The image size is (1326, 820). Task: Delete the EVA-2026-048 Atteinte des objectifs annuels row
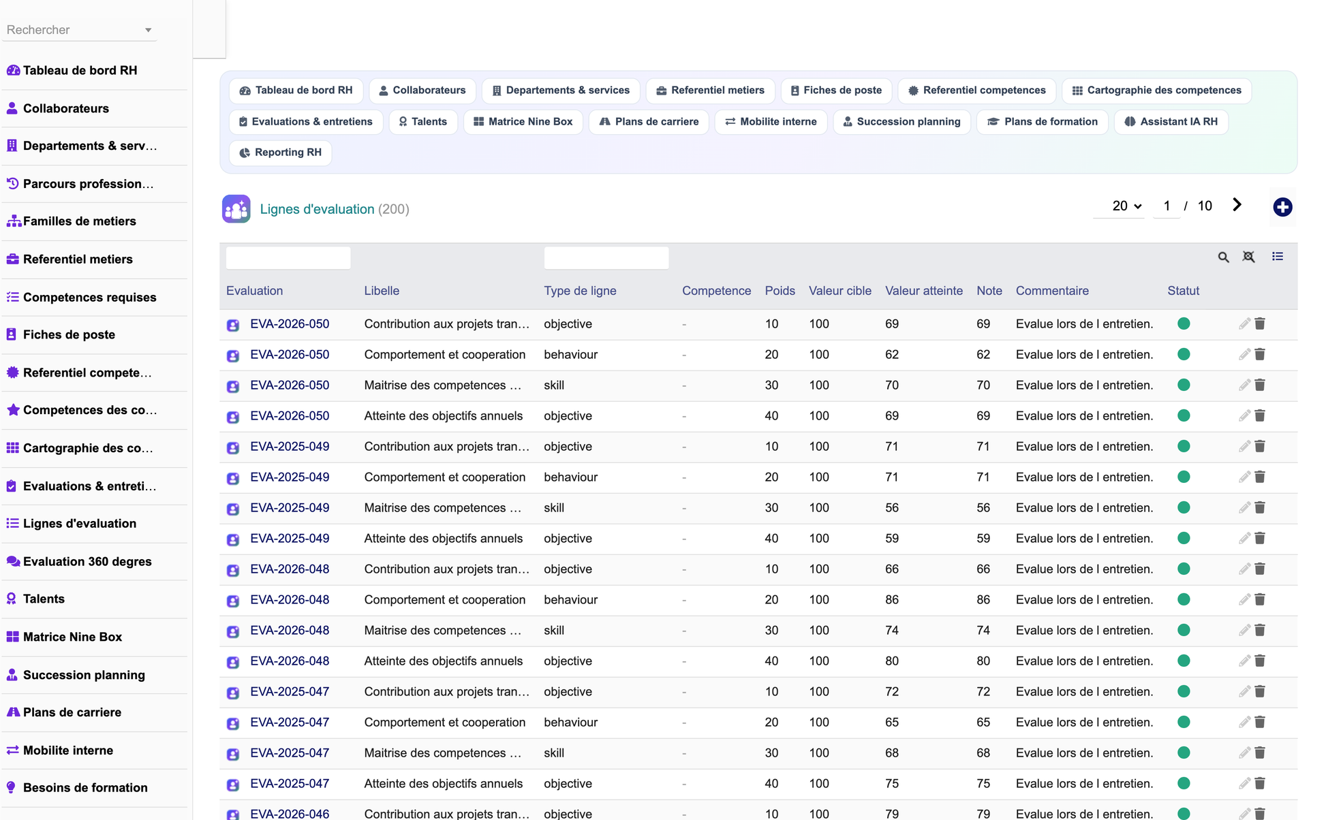1260,661
